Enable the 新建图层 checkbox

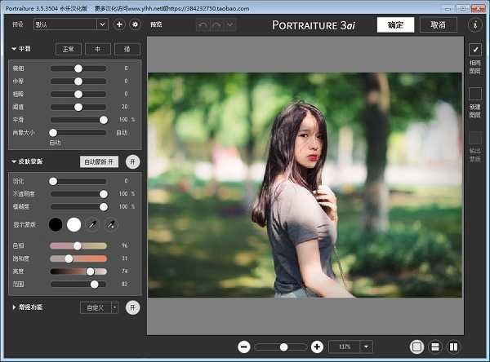475,94
